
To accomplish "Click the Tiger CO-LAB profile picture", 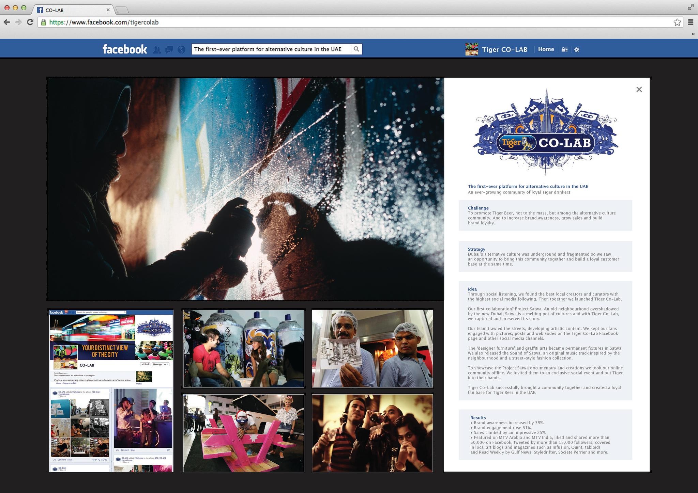I will 472,49.
